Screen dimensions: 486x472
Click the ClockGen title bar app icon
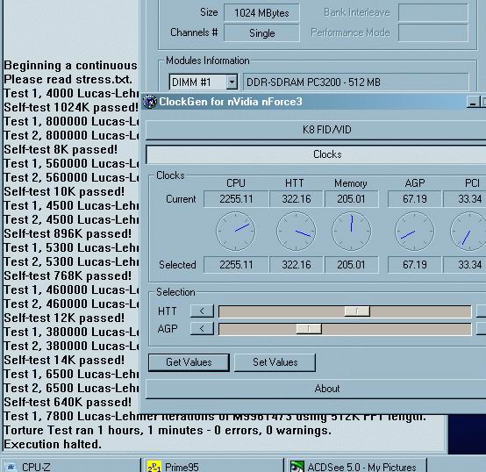click(150, 102)
